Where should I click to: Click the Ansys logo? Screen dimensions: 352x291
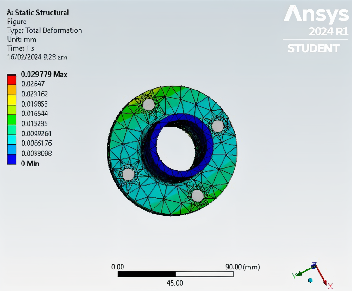[316, 14]
